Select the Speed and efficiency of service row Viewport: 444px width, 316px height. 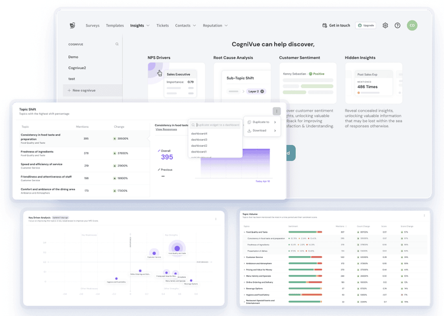click(x=85, y=166)
